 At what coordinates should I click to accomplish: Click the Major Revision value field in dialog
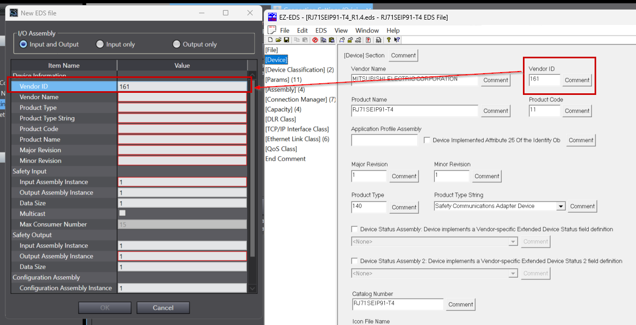[x=182, y=150]
